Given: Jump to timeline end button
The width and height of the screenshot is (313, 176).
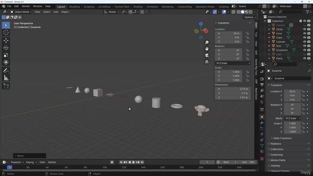Looking at the screenshot, I should pyautogui.click(x=142, y=162).
